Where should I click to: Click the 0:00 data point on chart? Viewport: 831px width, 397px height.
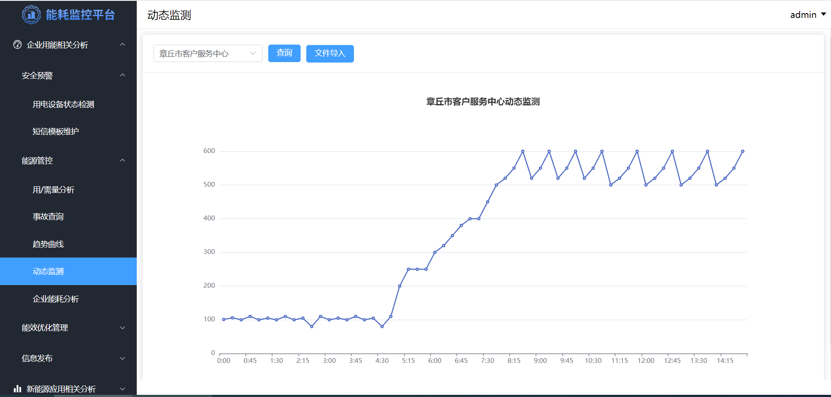(224, 320)
